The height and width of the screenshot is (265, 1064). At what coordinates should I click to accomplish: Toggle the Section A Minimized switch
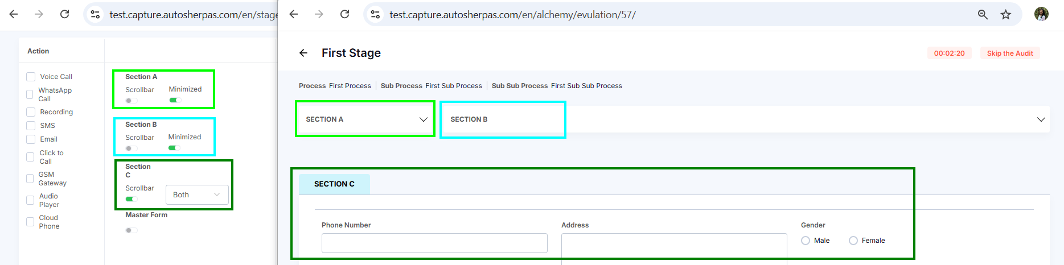175,100
